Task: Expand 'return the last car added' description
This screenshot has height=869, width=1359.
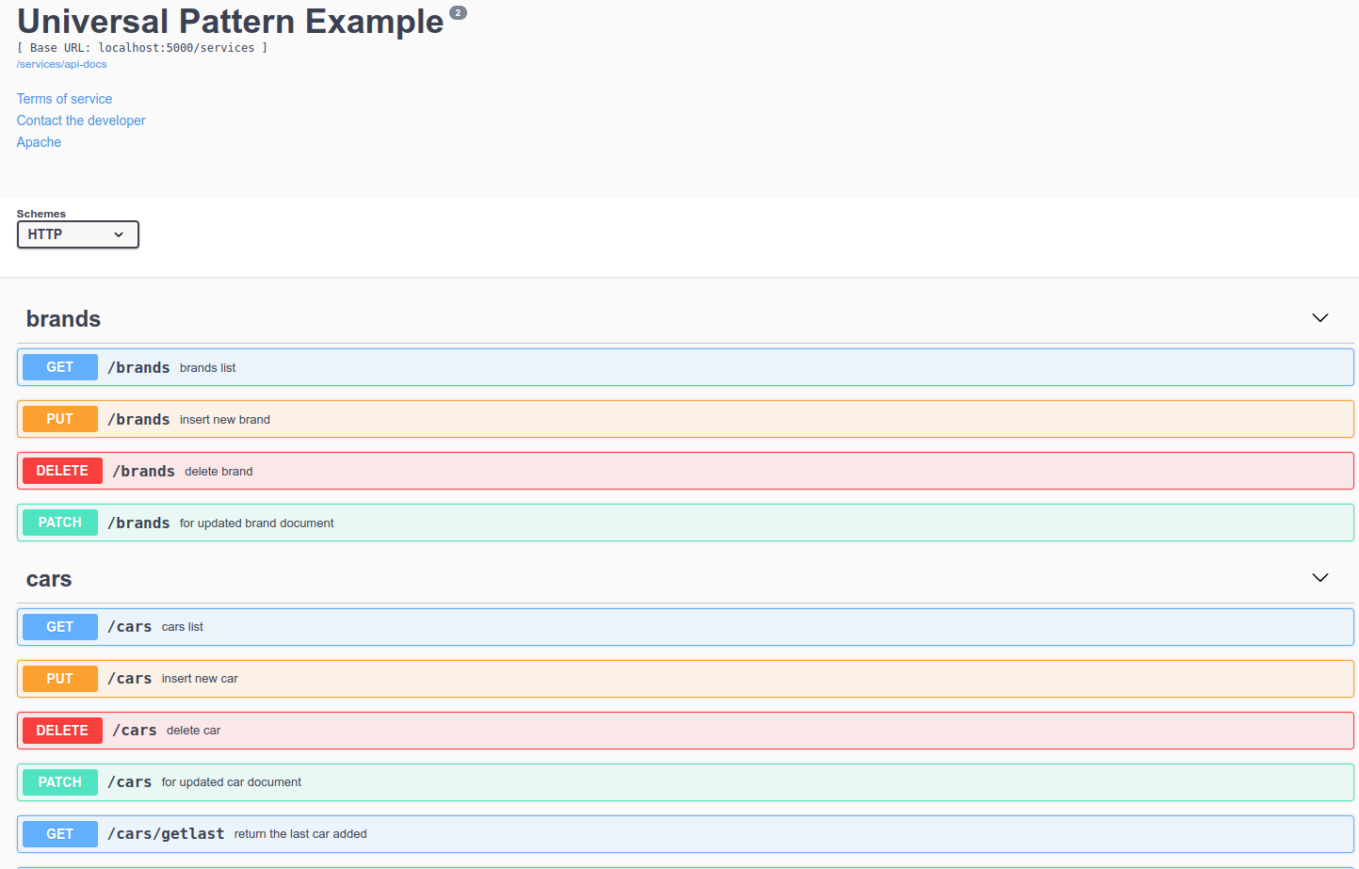Action: click(300, 834)
